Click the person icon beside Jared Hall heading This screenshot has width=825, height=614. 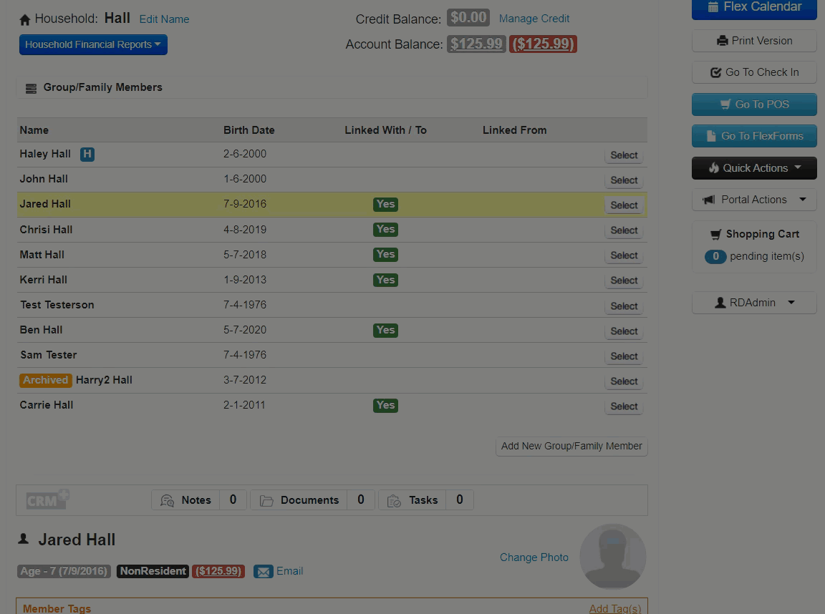click(x=24, y=539)
